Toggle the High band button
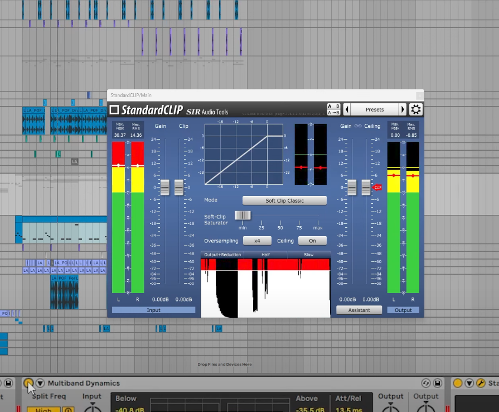The image size is (499, 412). coord(43,409)
